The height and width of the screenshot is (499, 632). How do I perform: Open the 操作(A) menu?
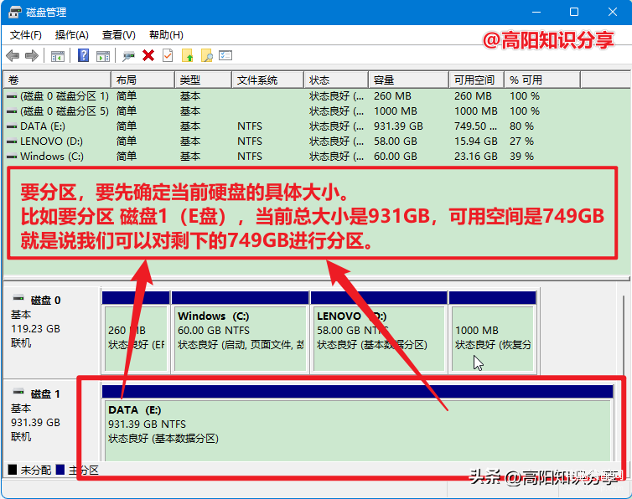[x=71, y=35]
